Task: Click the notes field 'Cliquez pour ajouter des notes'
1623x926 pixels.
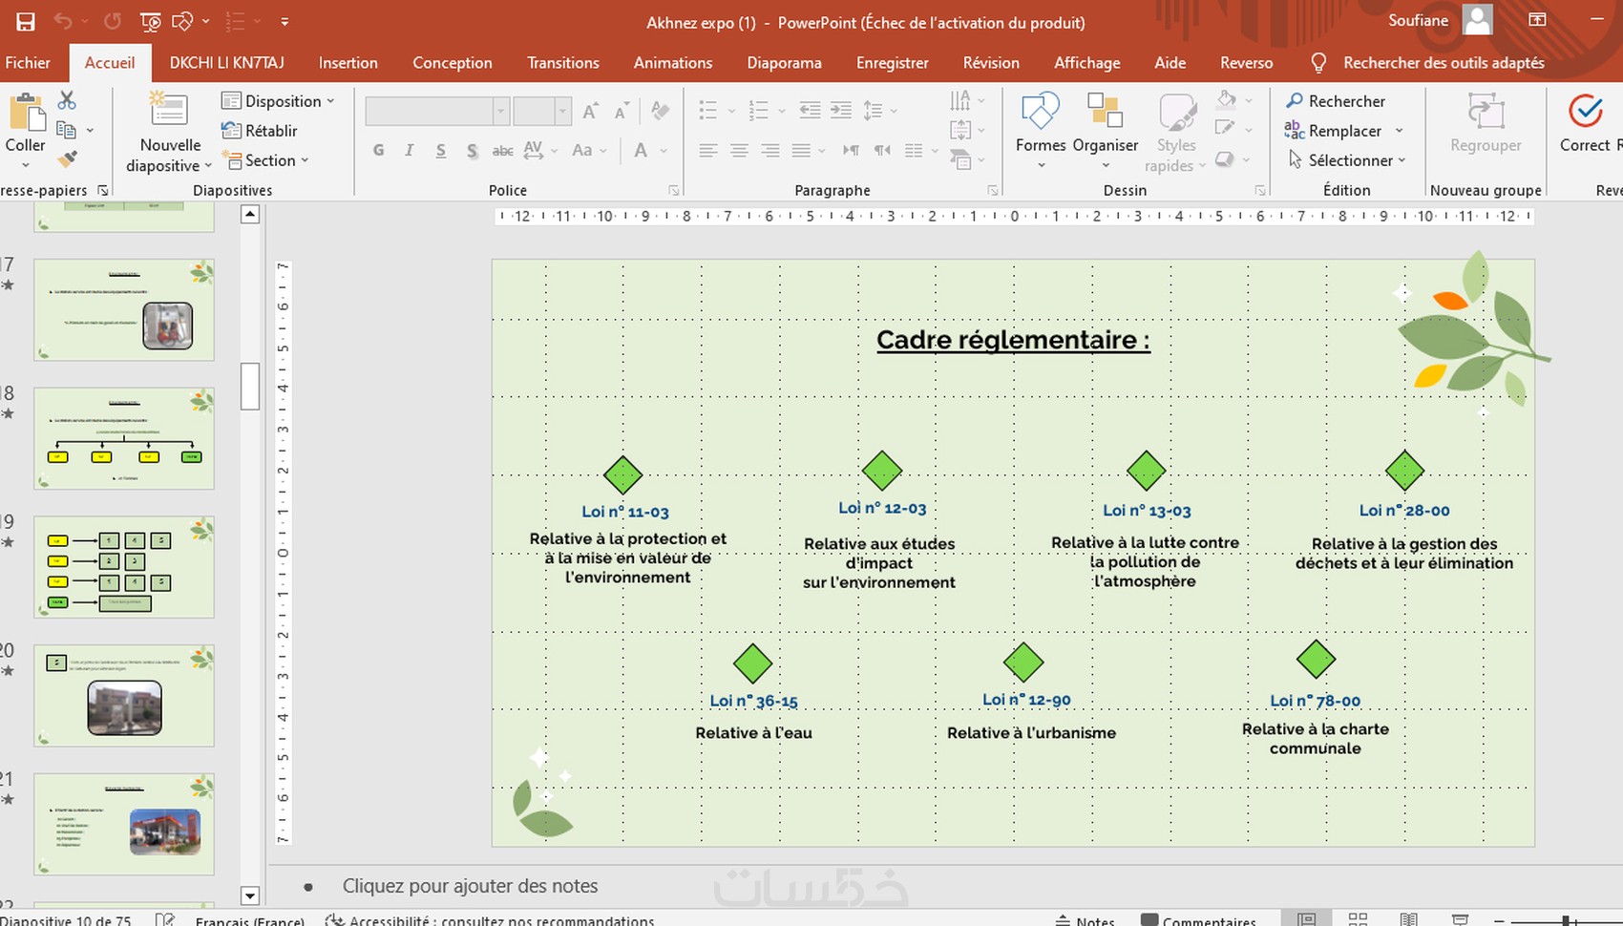Action: point(470,886)
